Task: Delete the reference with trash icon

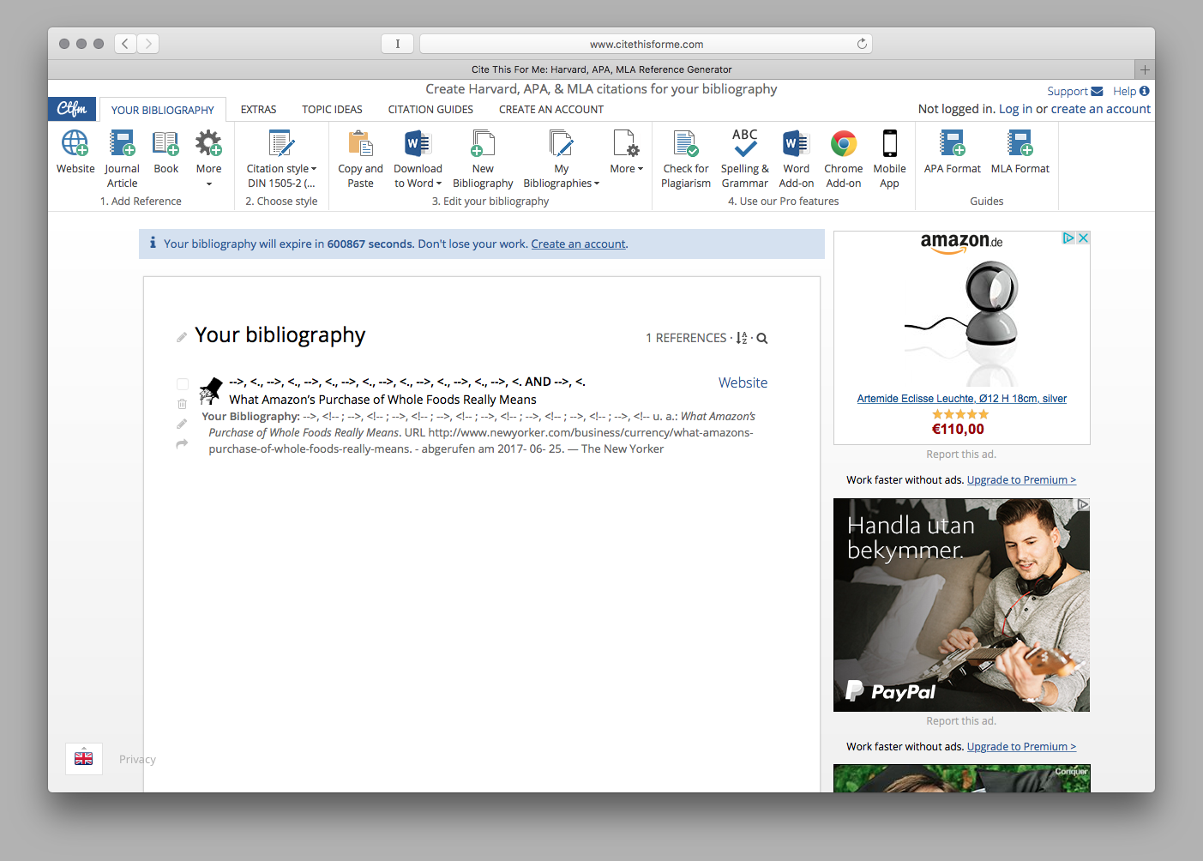Action: pos(182,404)
